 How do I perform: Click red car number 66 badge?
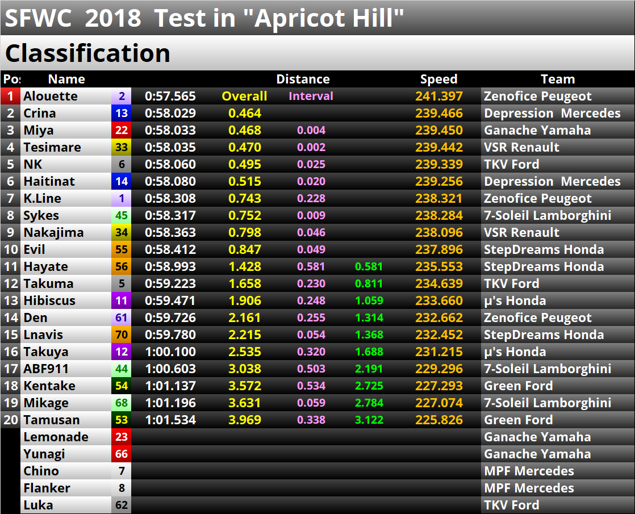(122, 454)
